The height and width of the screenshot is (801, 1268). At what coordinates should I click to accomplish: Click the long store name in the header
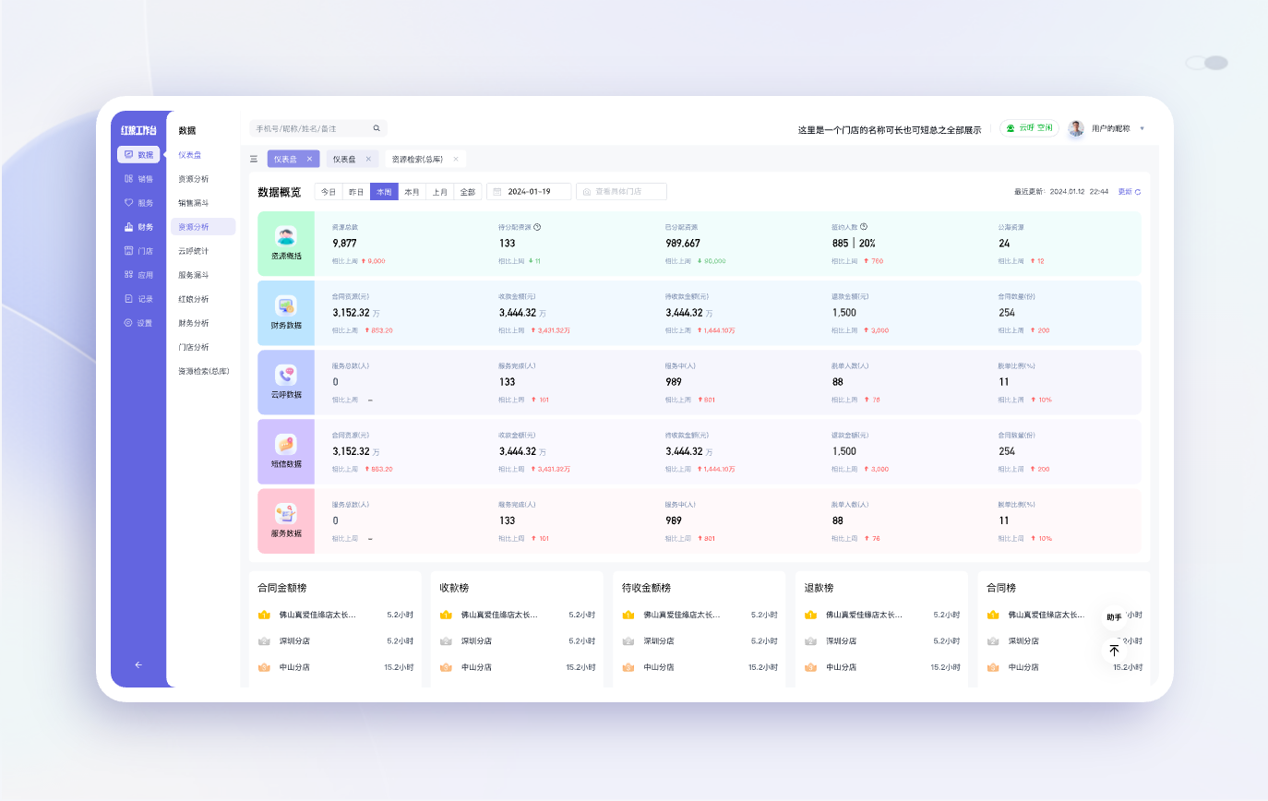(890, 129)
